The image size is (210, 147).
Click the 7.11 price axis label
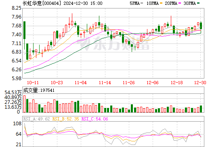tap(17, 43)
